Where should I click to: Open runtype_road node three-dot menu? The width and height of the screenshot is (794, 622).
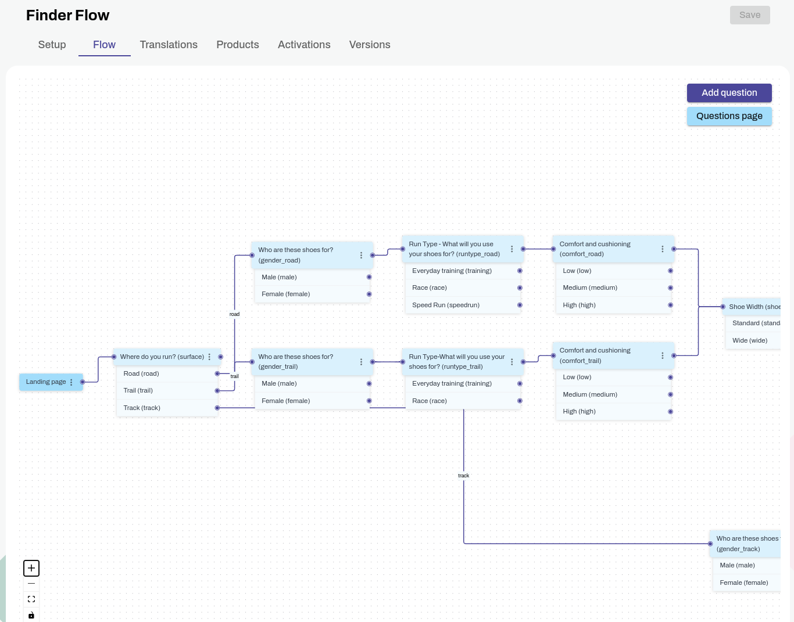click(x=512, y=249)
